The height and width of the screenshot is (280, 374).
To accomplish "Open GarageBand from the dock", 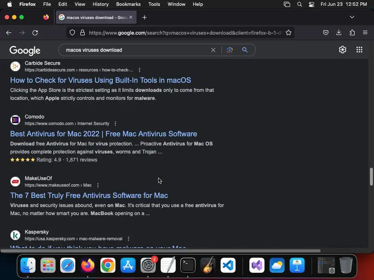I will click(208, 265).
